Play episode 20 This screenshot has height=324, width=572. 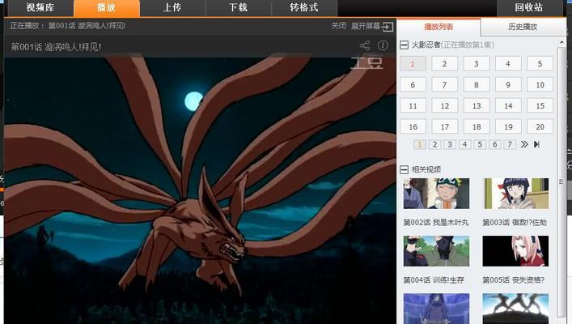pyautogui.click(x=540, y=126)
